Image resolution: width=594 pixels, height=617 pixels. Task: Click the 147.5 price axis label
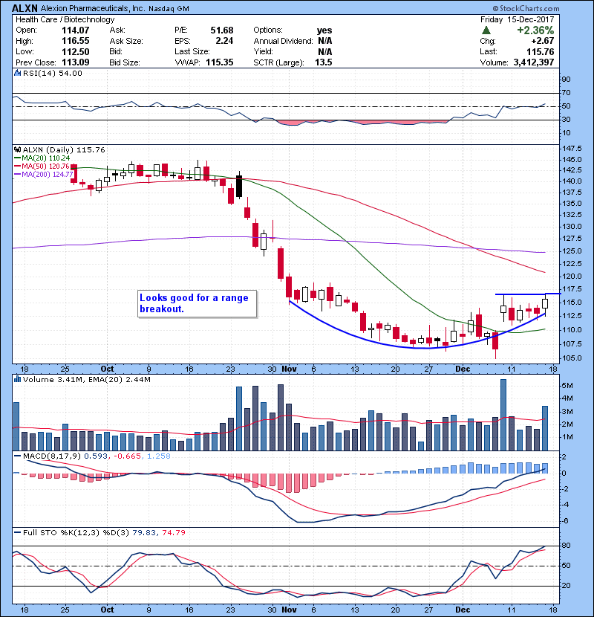[572, 149]
